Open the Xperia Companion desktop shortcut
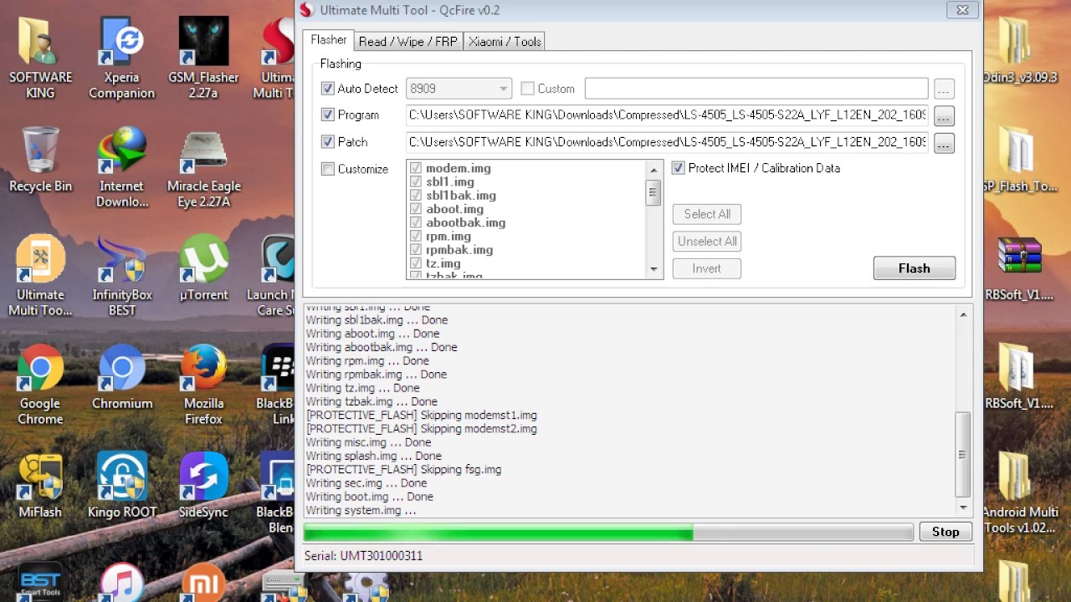1071x602 pixels. point(122,58)
